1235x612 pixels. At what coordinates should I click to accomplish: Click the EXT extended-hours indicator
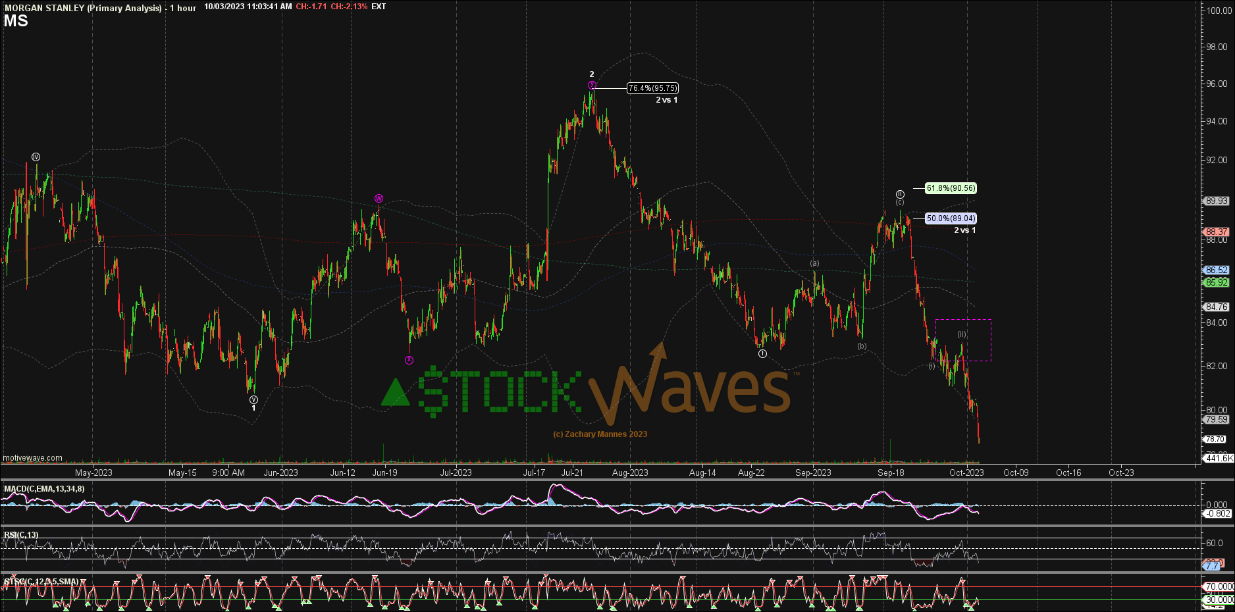click(379, 7)
